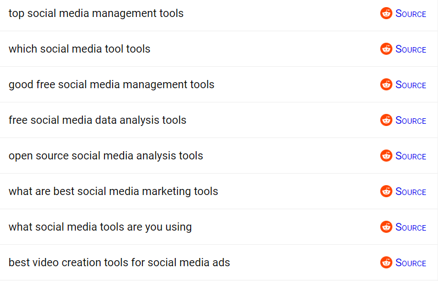Click Reddit icon beside 'top social media management tools'
The width and height of the screenshot is (438, 281).
(386, 13)
